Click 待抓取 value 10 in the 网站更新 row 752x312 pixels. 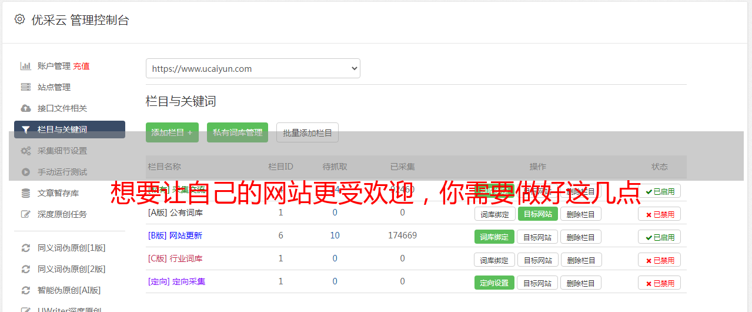click(335, 235)
